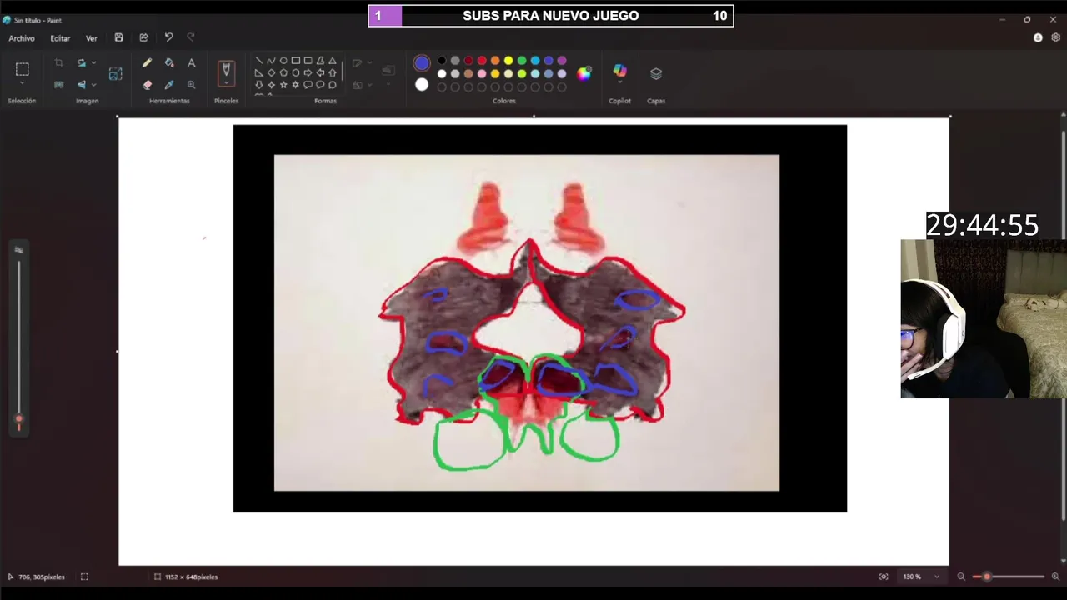The width and height of the screenshot is (1067, 600).
Task: Expand the Rotate options arrow
Action: point(93,63)
